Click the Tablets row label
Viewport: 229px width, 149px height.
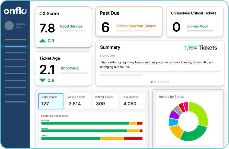[x=44, y=135]
